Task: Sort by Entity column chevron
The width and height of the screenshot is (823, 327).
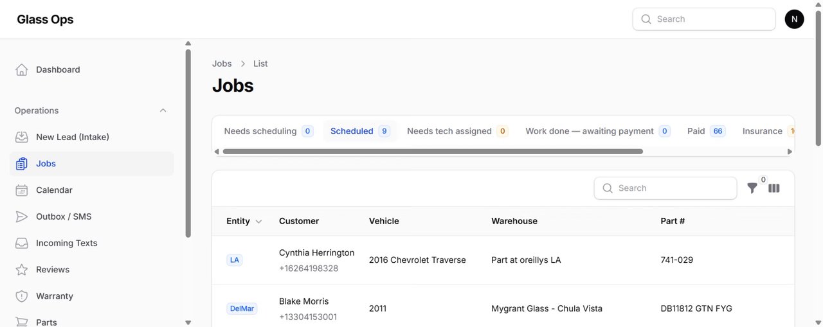Action: [258, 221]
